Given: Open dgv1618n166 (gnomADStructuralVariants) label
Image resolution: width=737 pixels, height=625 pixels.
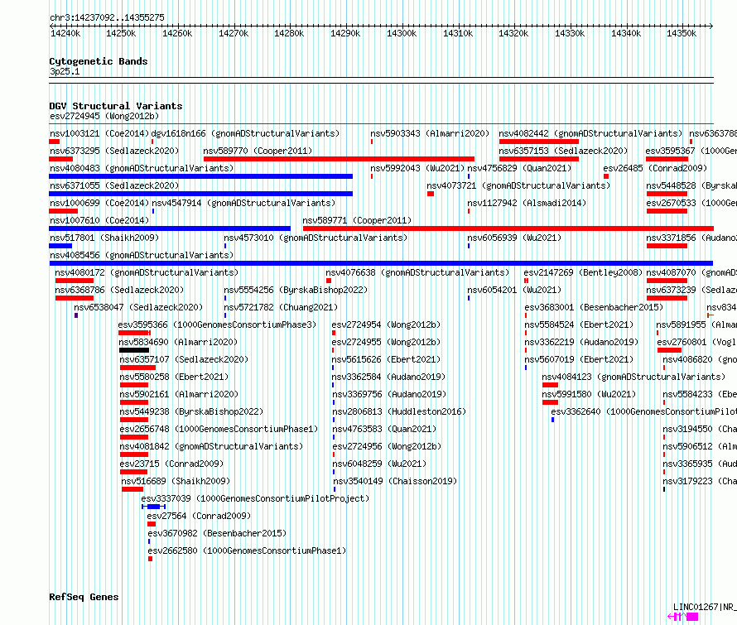Looking at the screenshot, I should coord(245,133).
